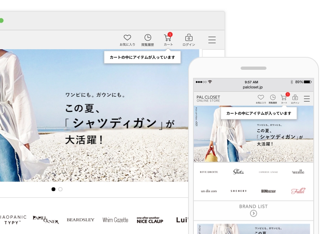
Task: Tap the favorites heart icon in mobile header
Action: click(261, 97)
